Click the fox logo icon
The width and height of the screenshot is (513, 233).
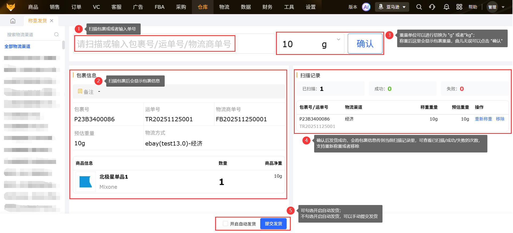tap(11, 7)
